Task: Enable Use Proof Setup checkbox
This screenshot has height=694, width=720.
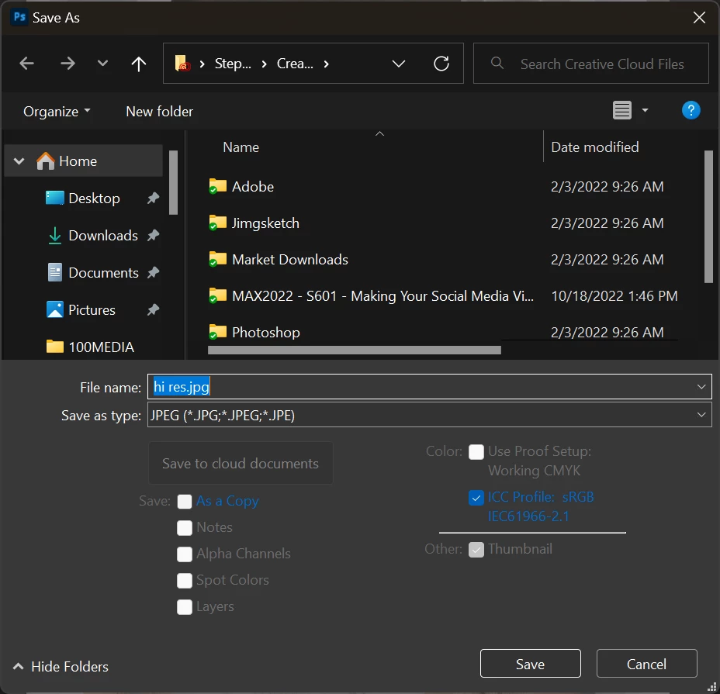Action: point(476,452)
